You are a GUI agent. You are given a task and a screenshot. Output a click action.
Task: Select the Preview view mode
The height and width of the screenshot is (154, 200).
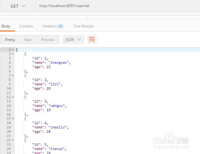click(48, 40)
